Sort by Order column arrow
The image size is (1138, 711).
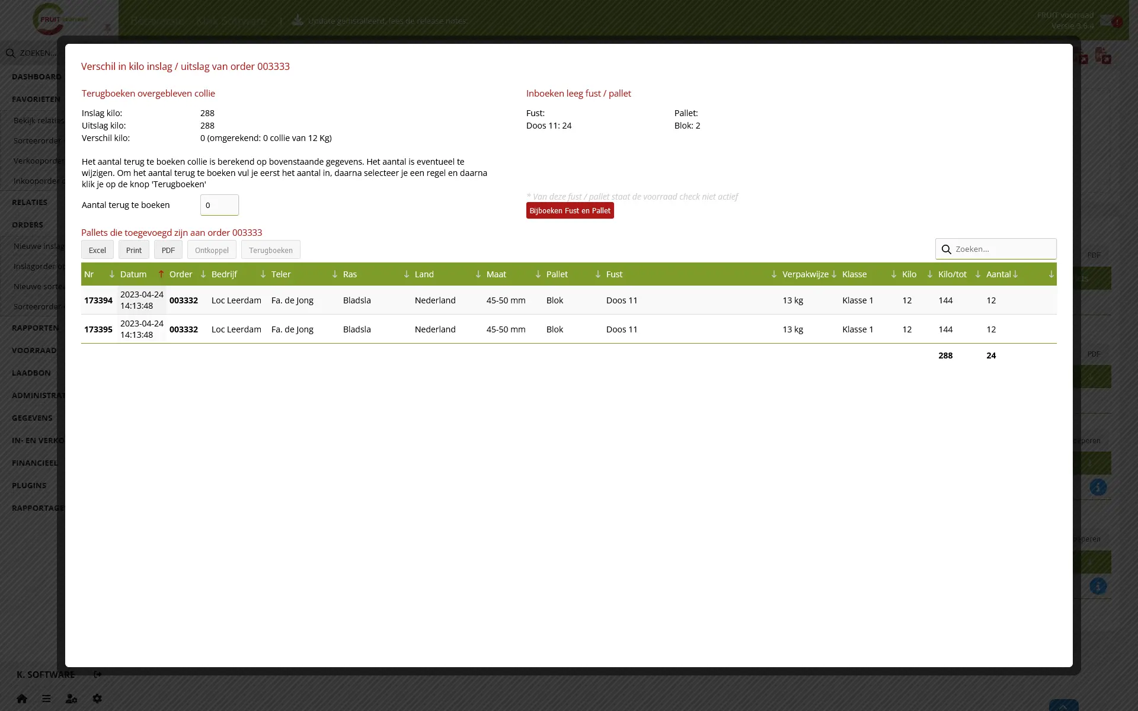(203, 274)
